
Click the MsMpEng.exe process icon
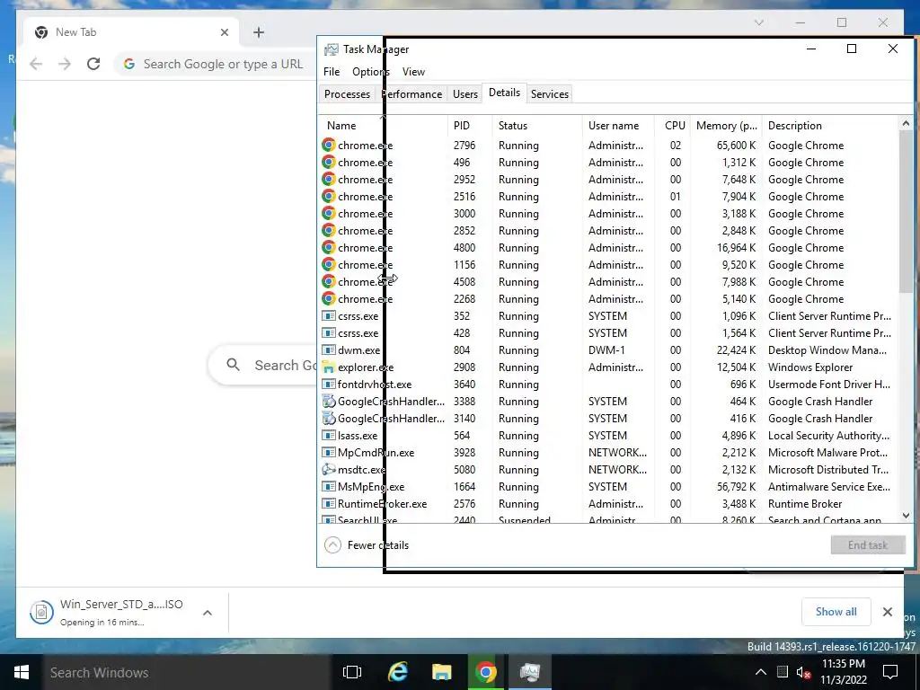329,486
